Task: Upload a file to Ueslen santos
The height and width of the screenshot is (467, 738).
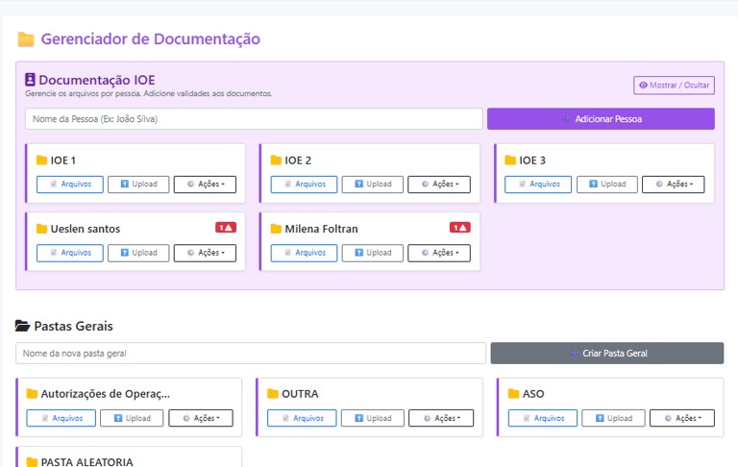Action: [138, 253]
